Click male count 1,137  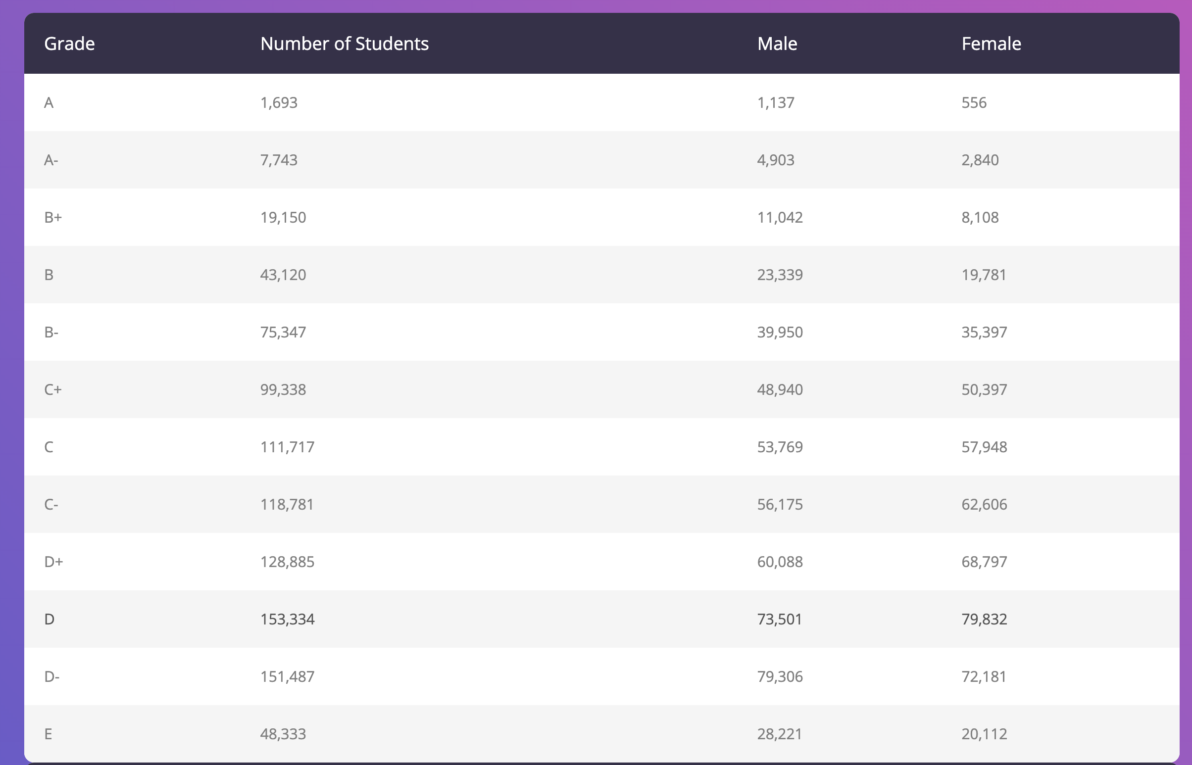pyautogui.click(x=776, y=102)
